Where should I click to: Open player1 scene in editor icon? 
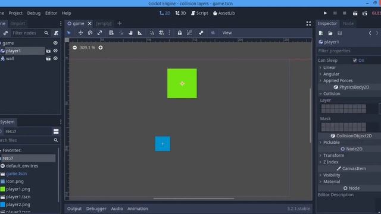coord(48,51)
